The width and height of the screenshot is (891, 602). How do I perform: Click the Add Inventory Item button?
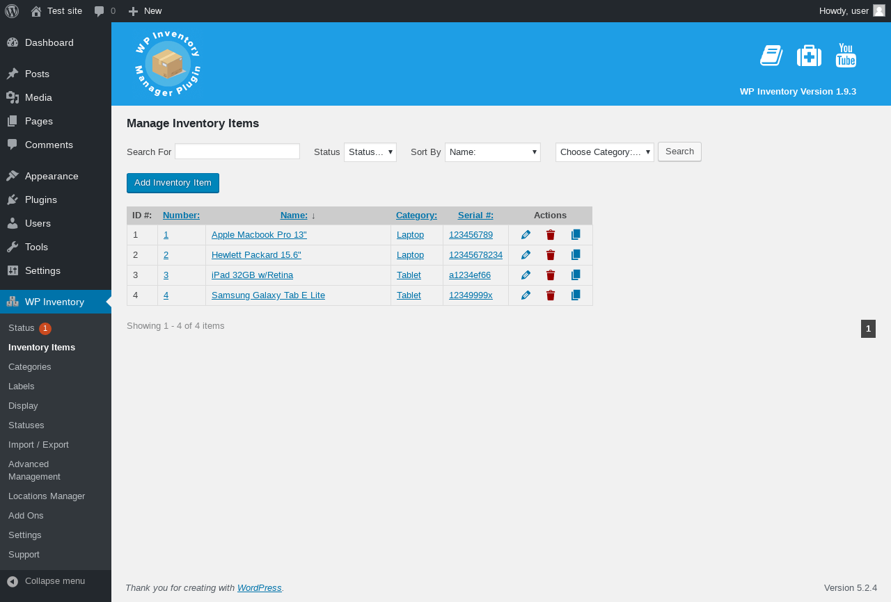tap(173, 183)
